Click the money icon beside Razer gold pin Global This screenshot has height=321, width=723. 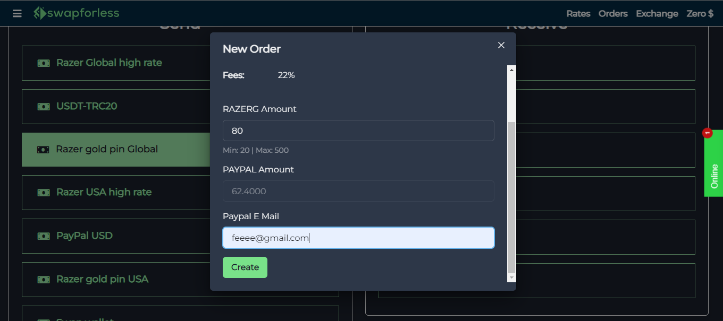coord(43,150)
